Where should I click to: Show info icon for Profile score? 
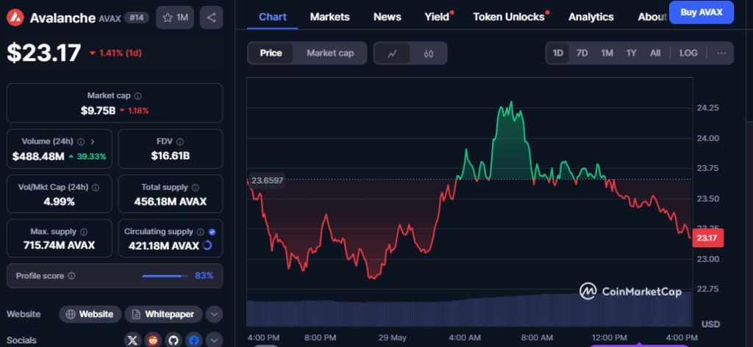(x=71, y=276)
